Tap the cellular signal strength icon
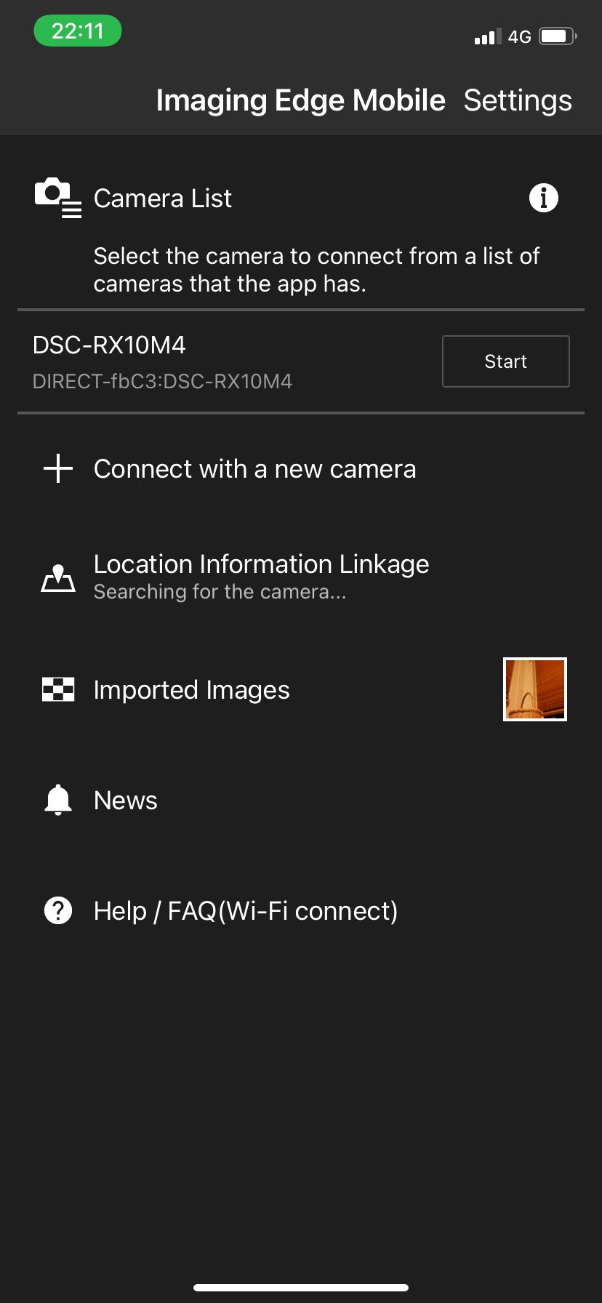The image size is (602, 1303). coord(487,37)
